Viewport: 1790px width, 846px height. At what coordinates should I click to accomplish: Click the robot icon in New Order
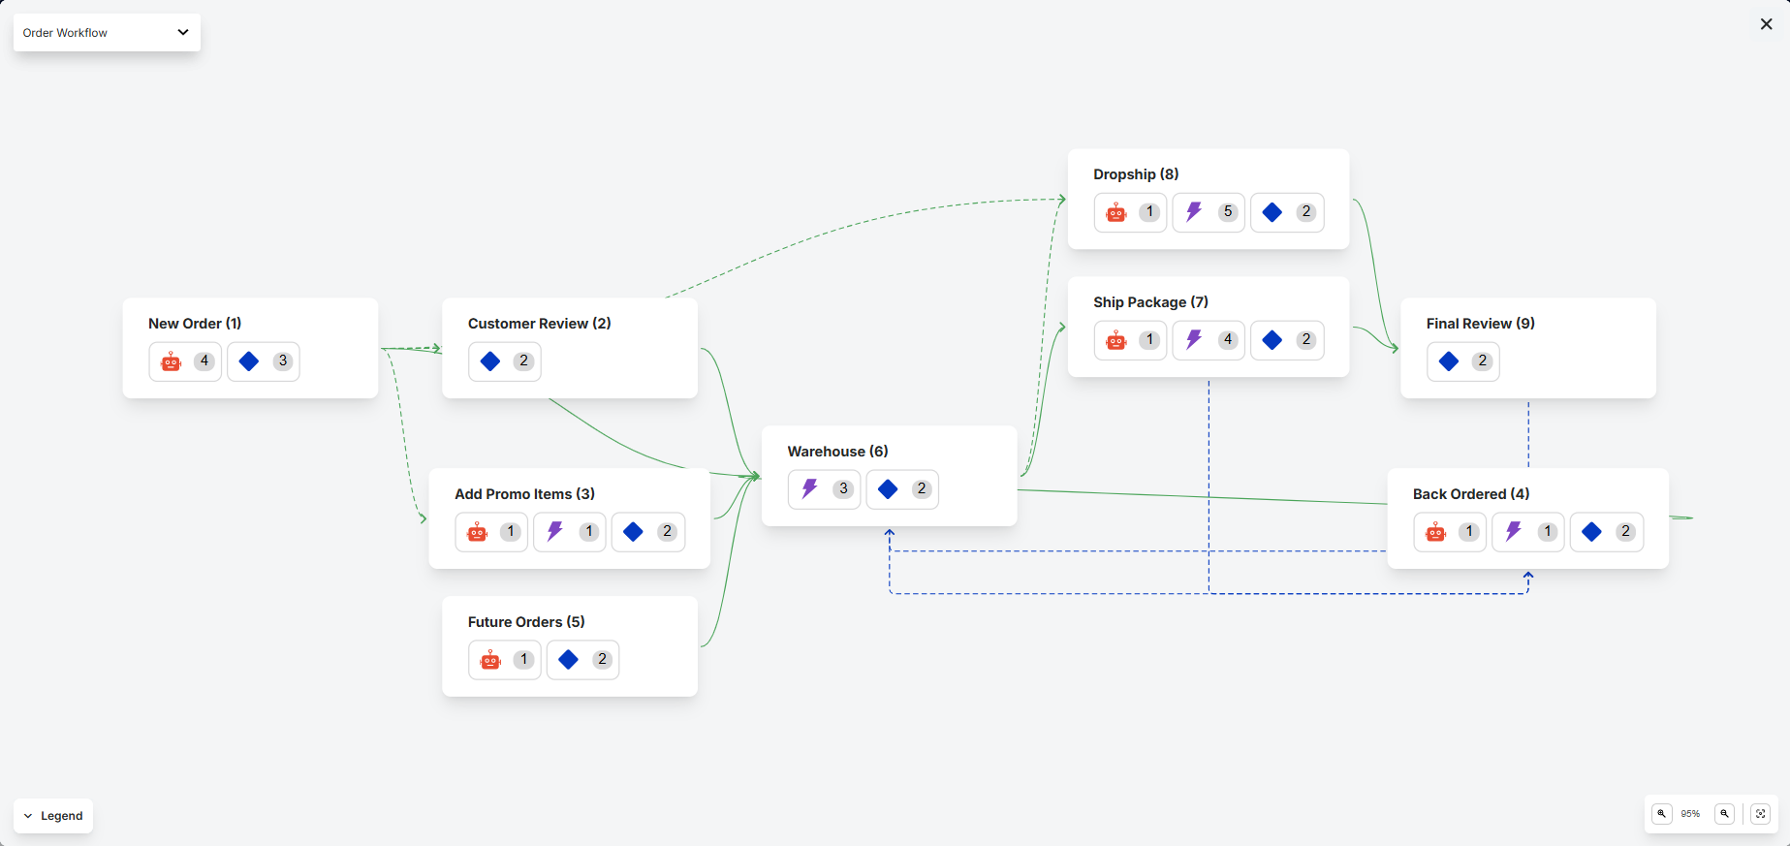172,361
